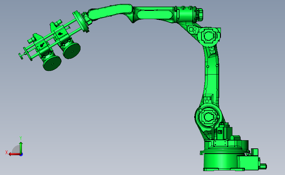Click the red X axis arrow of triad
285x175 pixels.
click(x=14, y=154)
